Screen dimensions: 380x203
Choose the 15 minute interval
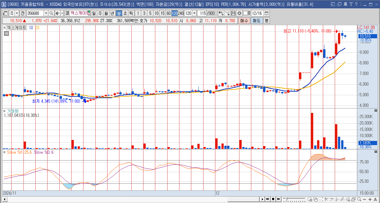click(163, 13)
